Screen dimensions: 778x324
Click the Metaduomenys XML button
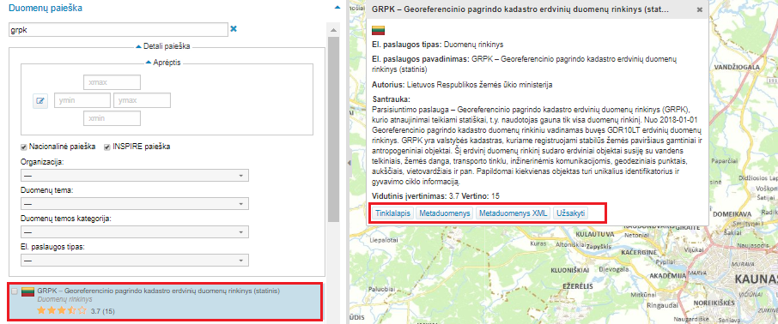tap(514, 213)
